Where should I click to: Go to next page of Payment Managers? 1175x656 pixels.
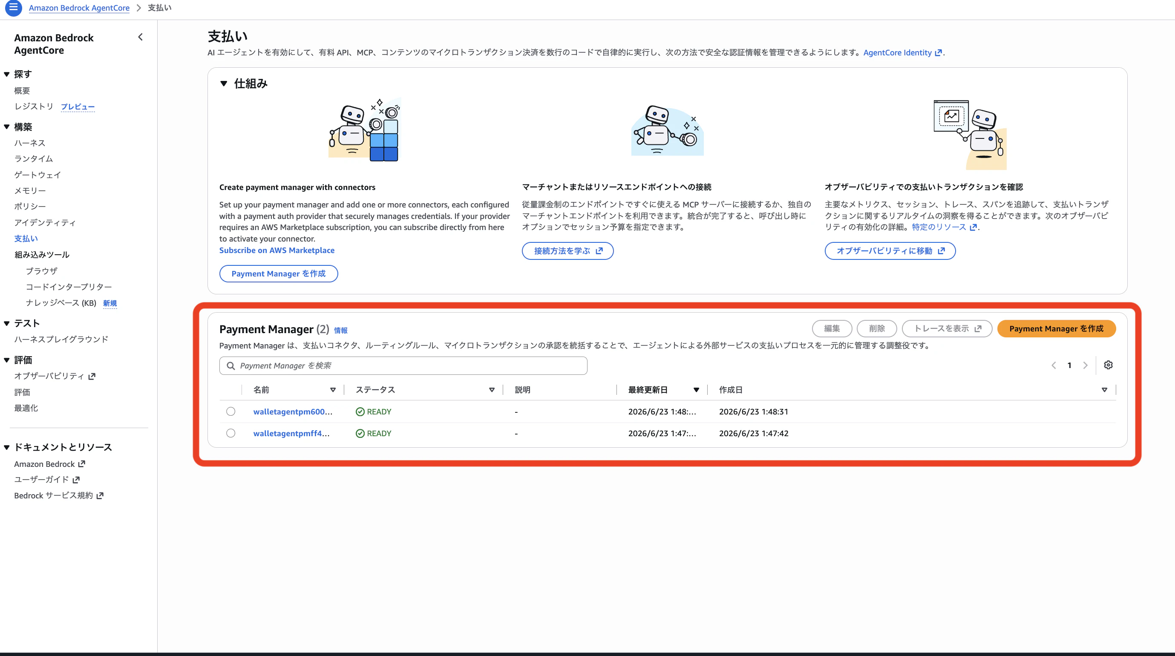tap(1085, 365)
